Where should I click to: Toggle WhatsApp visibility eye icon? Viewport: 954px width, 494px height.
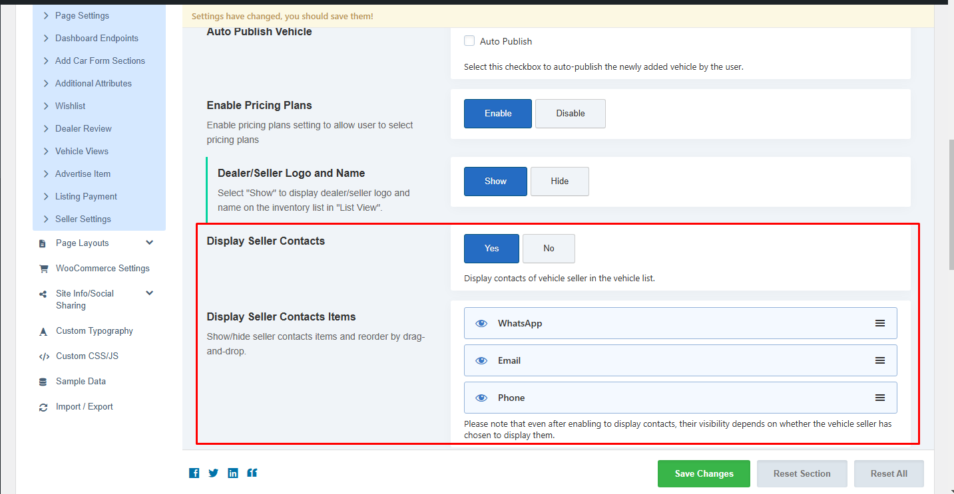click(481, 323)
